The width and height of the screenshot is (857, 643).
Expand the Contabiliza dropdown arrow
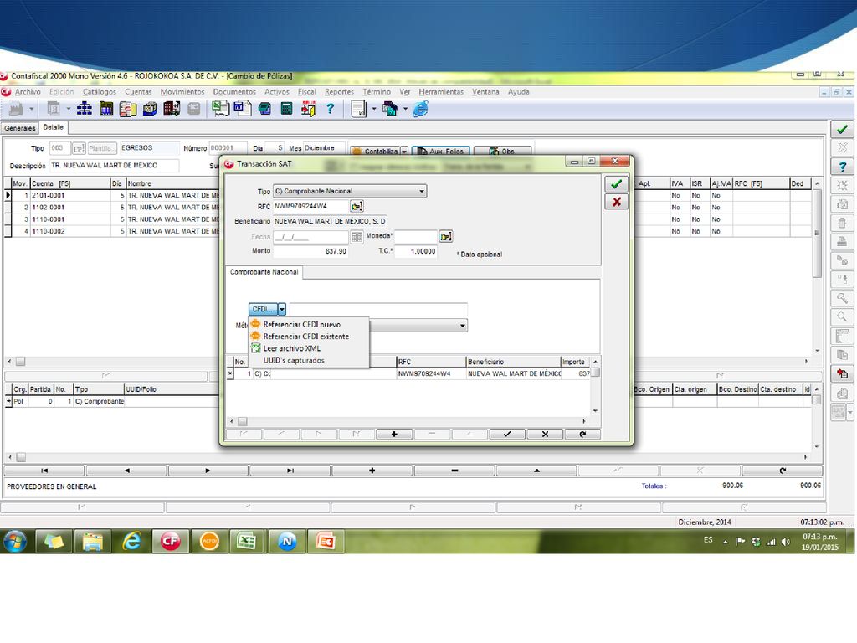(x=404, y=151)
